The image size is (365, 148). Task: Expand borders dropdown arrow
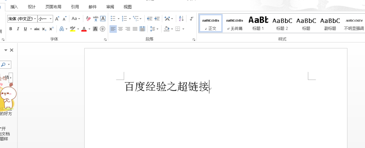click(183, 29)
